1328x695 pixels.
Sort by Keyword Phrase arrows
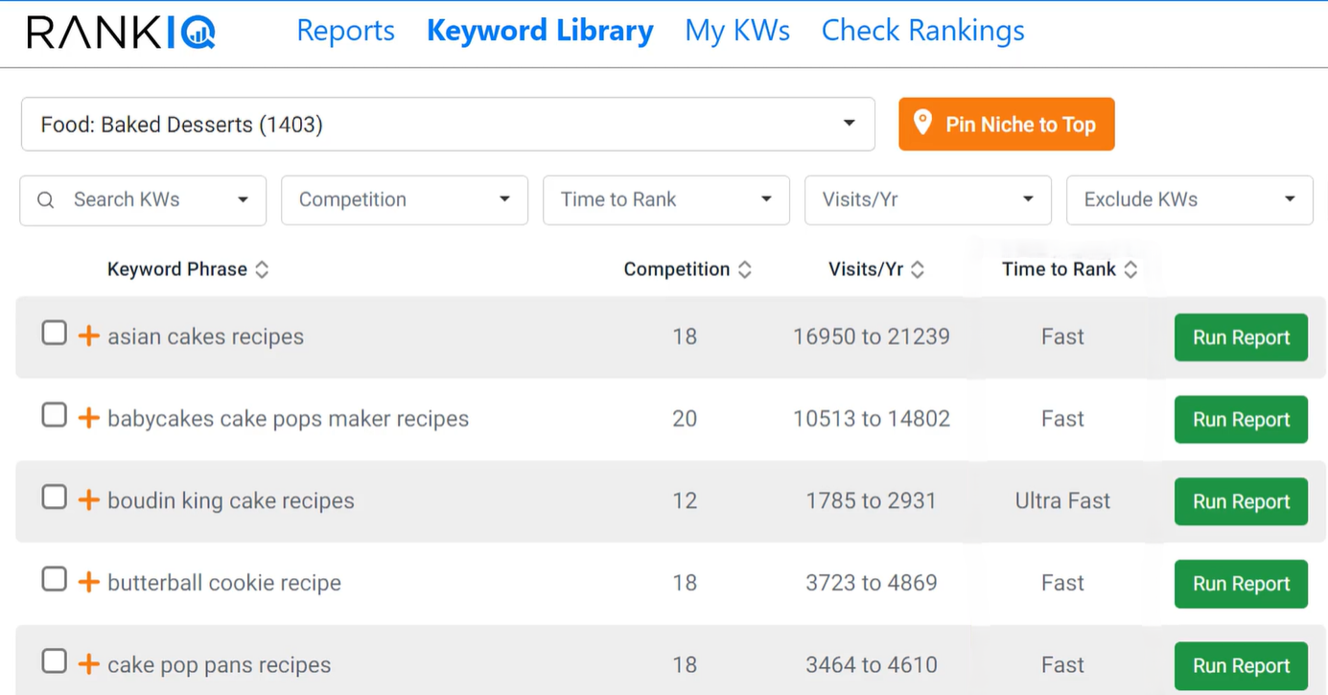(x=262, y=269)
